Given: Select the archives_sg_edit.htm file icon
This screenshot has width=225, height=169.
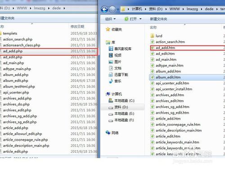Looking at the screenshot, I should click(x=153, y=113).
